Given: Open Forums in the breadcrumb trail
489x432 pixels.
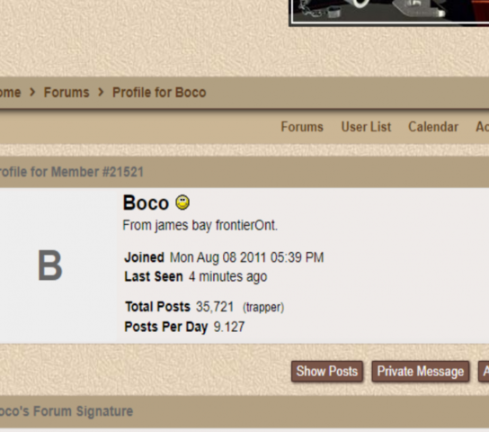Looking at the screenshot, I should click(67, 93).
